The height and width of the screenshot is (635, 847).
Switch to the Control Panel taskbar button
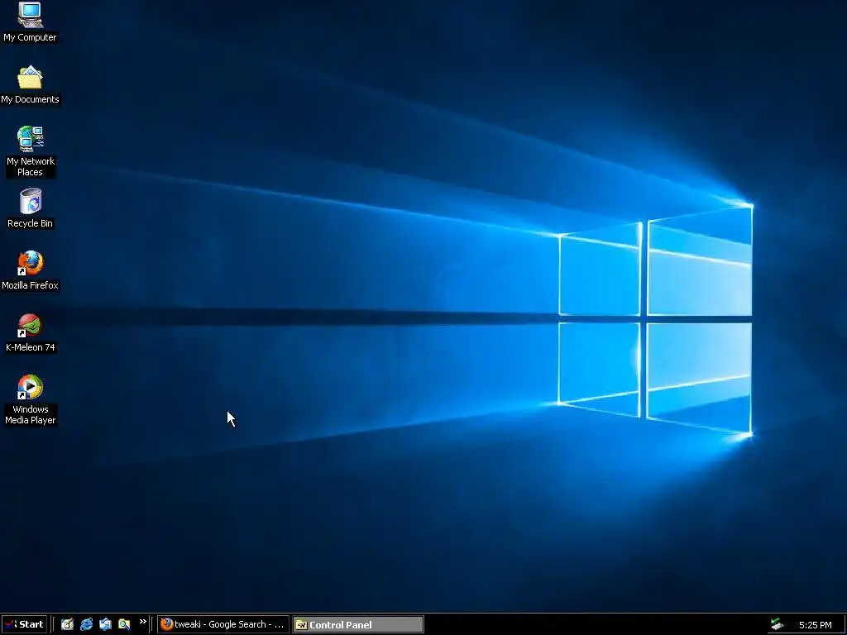pos(358,625)
